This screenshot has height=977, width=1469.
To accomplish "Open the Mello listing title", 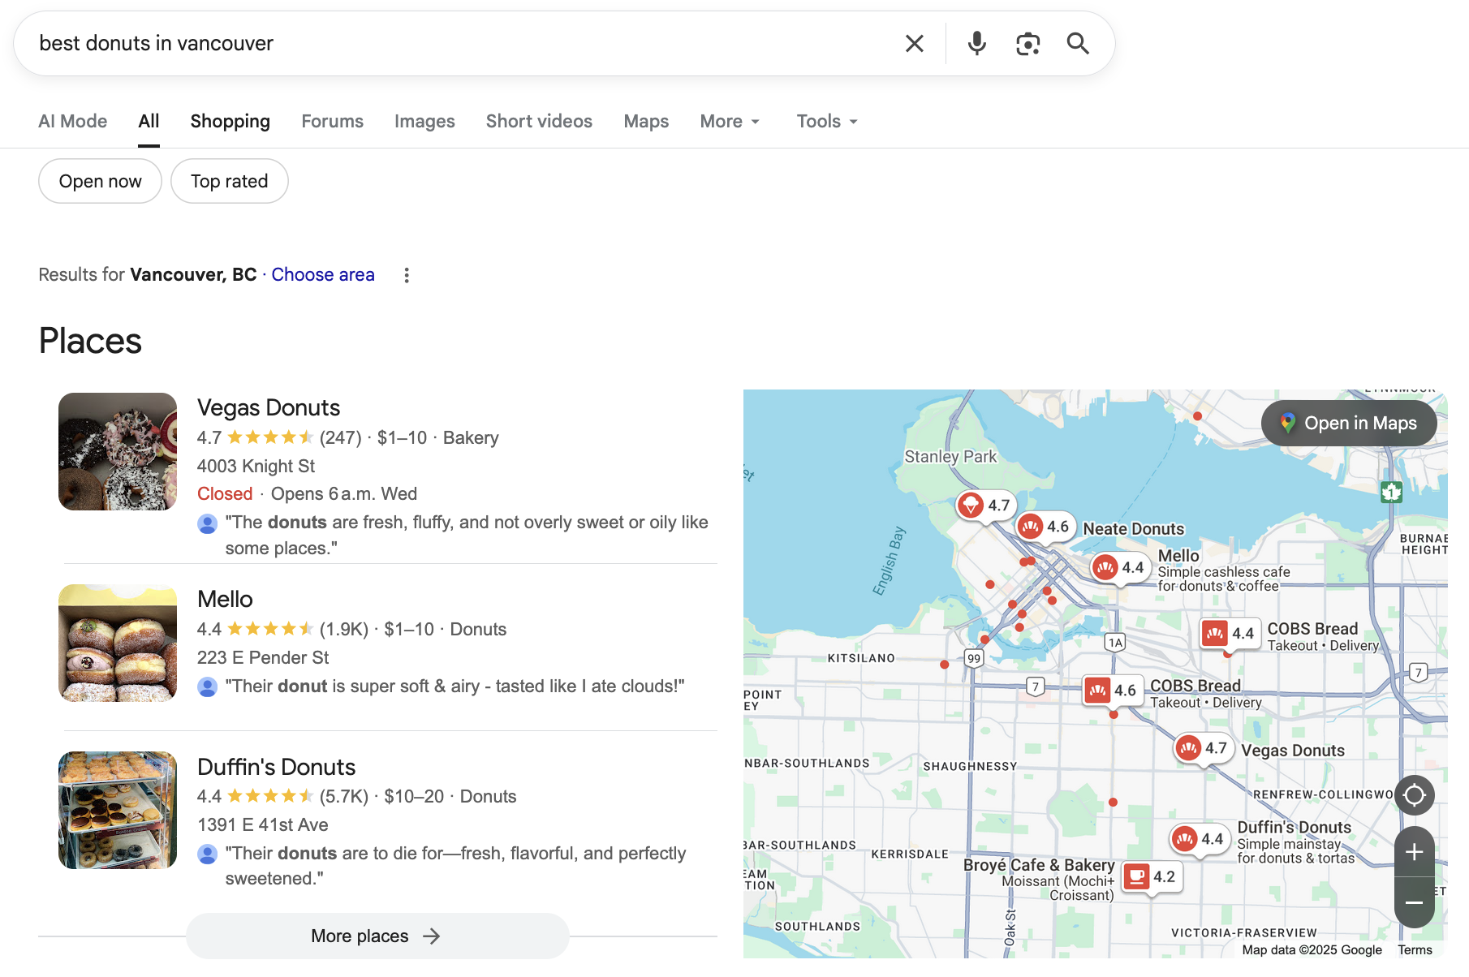I will [x=225, y=600].
